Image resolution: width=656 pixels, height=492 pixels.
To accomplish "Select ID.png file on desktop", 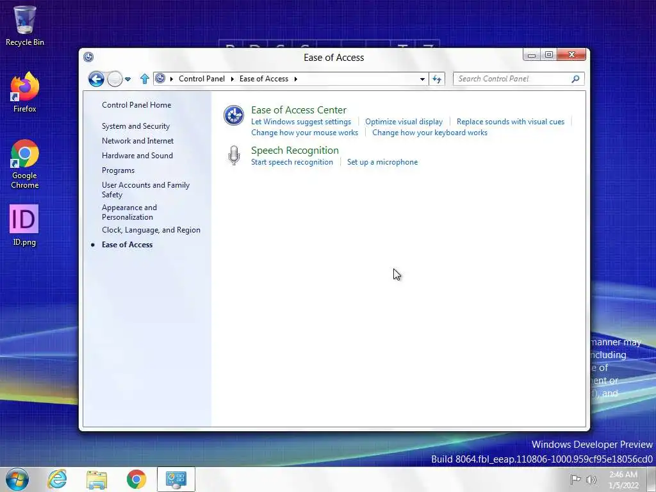I will coord(24,225).
